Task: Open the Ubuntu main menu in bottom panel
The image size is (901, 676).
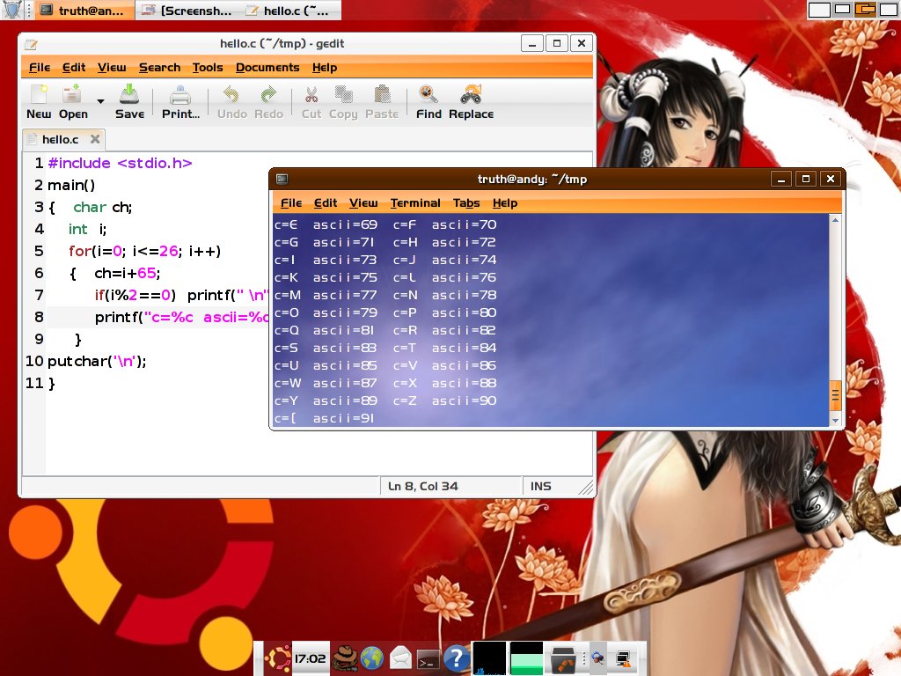Action: click(278, 658)
